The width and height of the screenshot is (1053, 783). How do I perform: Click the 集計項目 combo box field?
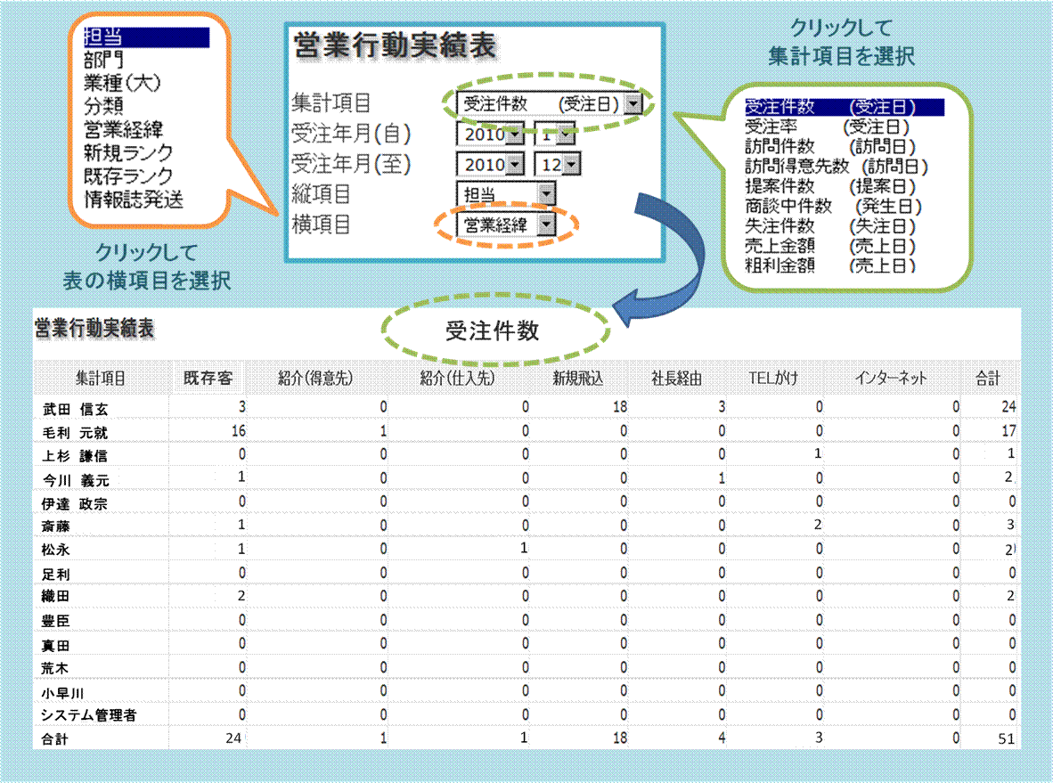[550, 103]
